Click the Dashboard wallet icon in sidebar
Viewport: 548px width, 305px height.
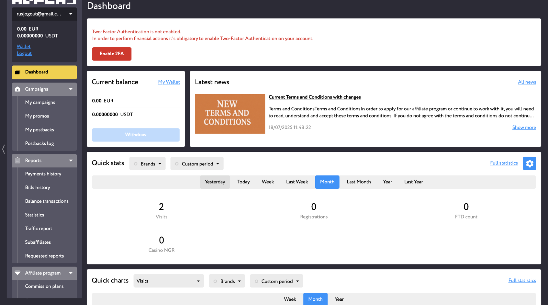[18, 72]
